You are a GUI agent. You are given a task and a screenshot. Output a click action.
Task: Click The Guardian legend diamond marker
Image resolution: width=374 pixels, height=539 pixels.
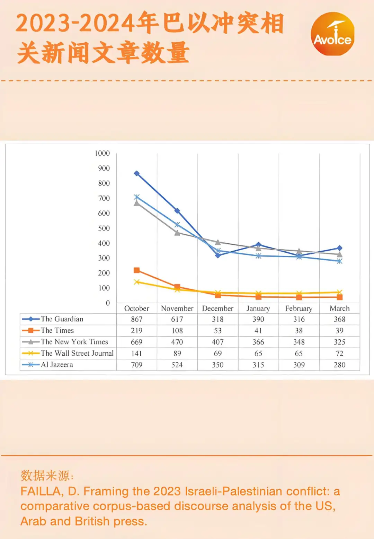31,319
